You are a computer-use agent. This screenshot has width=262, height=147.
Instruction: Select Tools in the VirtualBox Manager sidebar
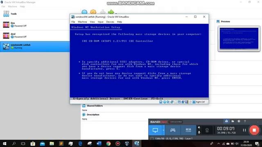point(35,14)
